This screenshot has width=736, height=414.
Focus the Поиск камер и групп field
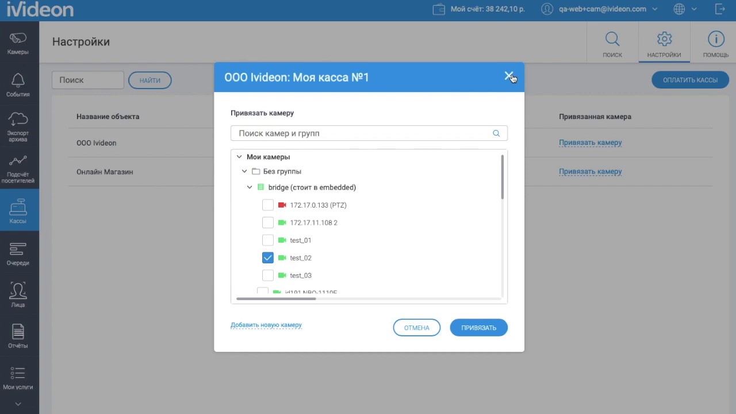tap(369, 133)
